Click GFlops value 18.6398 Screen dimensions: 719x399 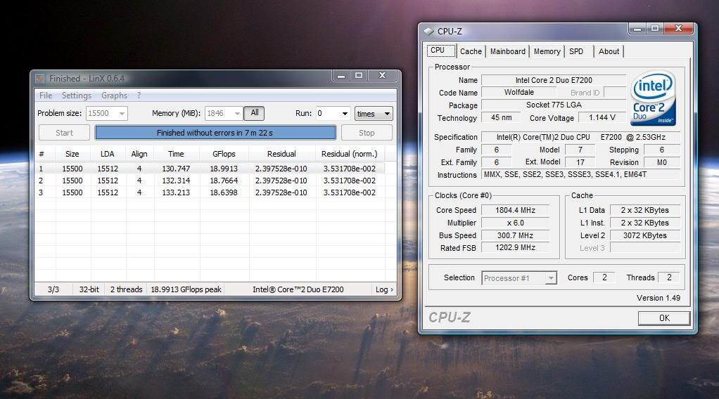click(x=224, y=192)
